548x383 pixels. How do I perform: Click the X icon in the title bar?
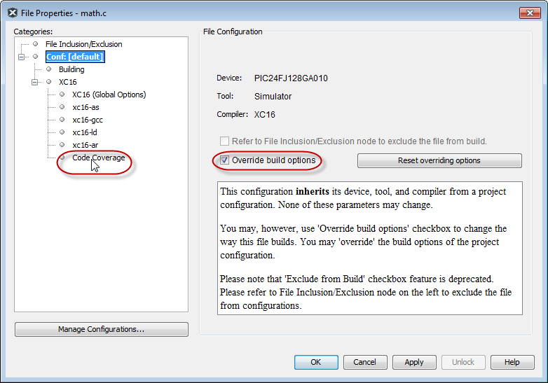point(12,13)
